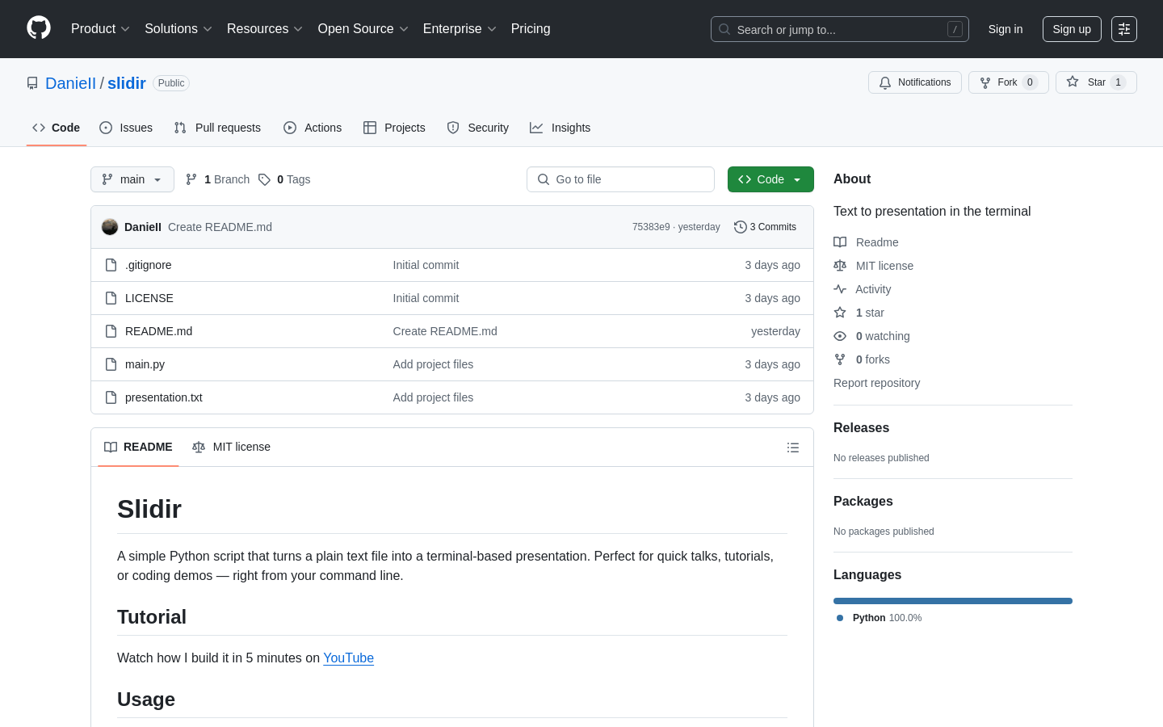Expand the Resources menu
The image size is (1163, 727).
(x=265, y=29)
